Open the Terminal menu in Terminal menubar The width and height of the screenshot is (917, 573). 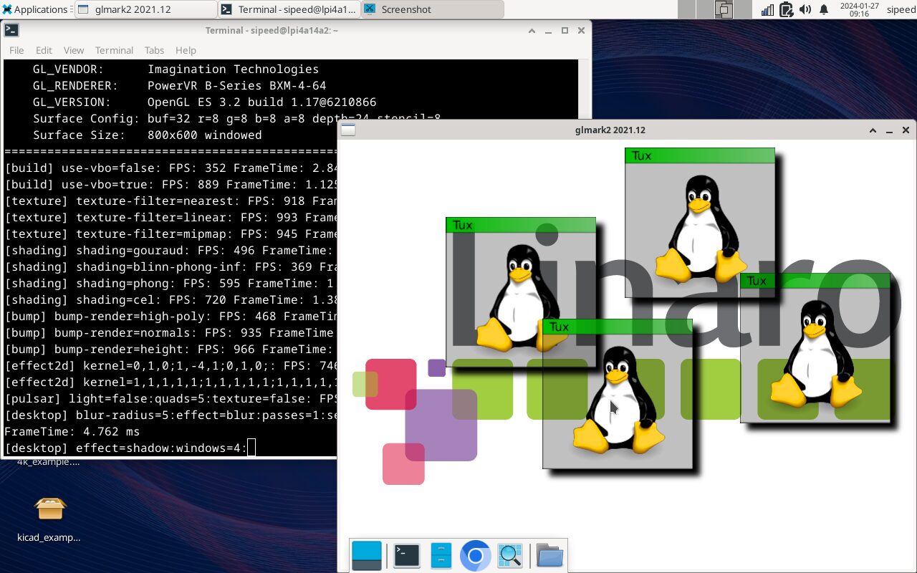click(114, 50)
